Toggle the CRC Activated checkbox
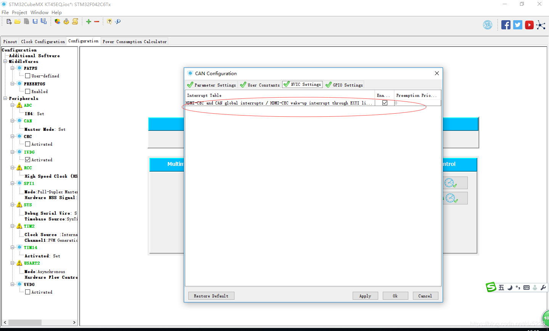The image size is (549, 331). (27, 144)
